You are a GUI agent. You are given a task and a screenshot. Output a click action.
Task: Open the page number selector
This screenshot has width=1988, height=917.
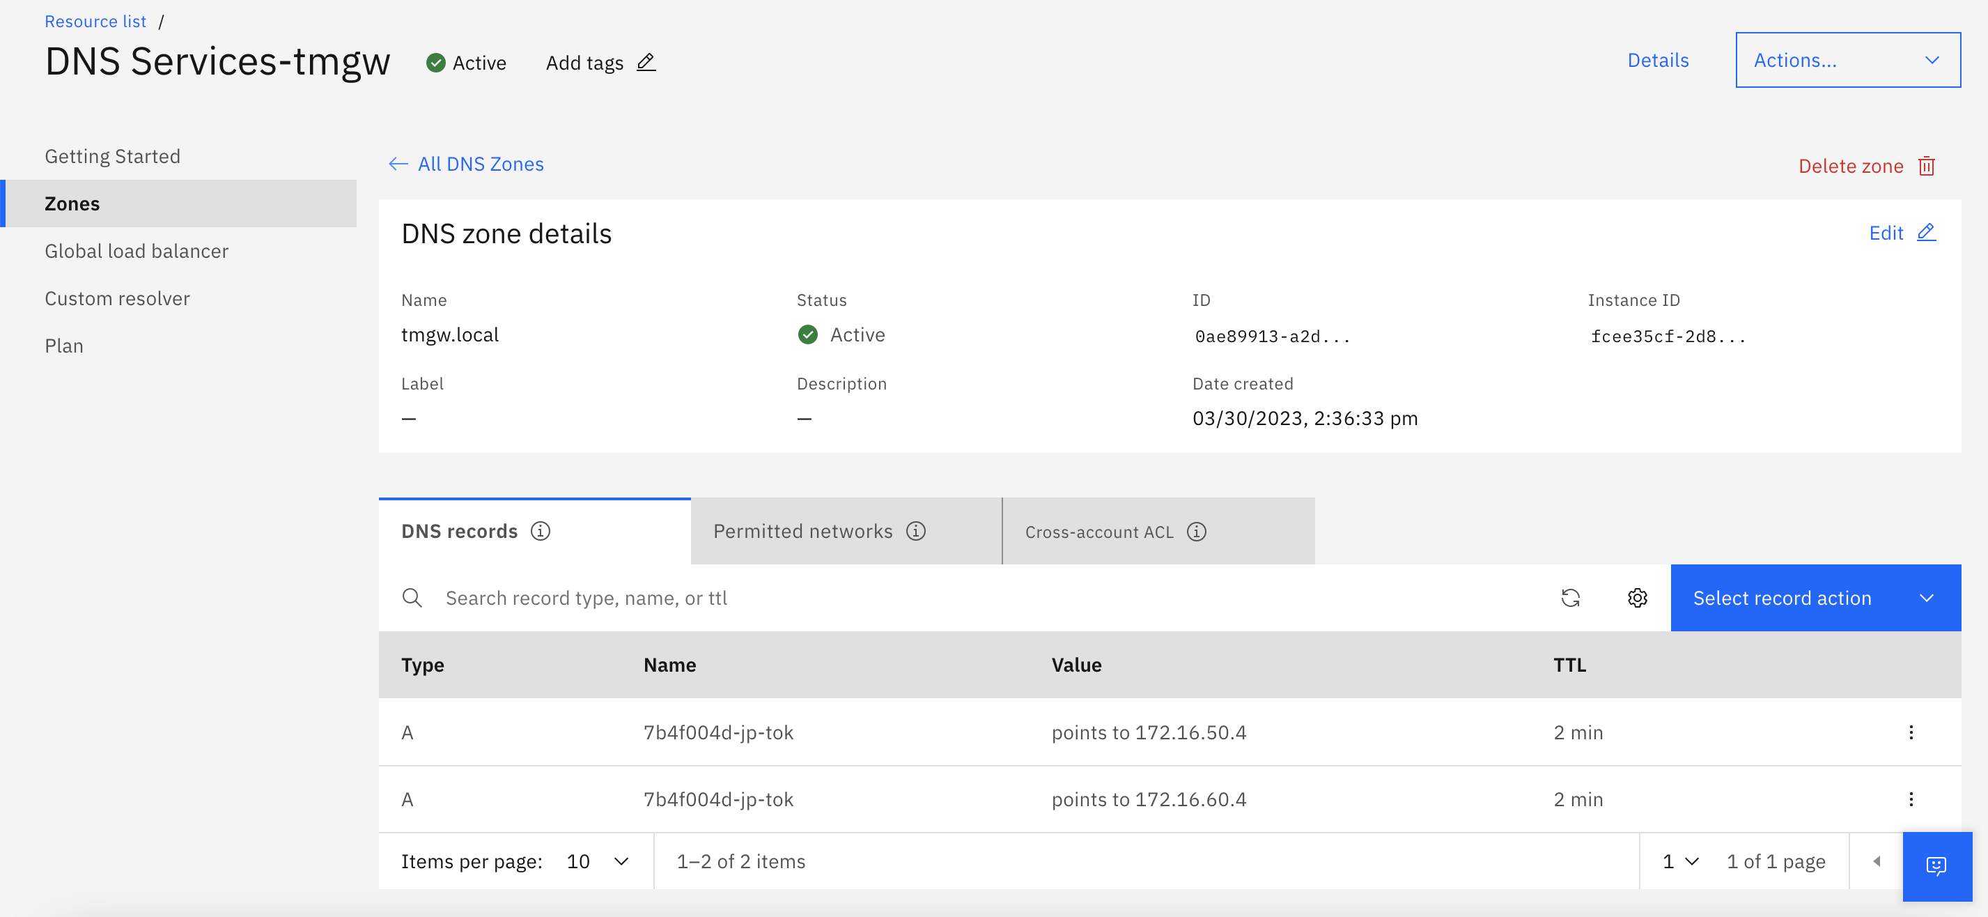click(1680, 861)
